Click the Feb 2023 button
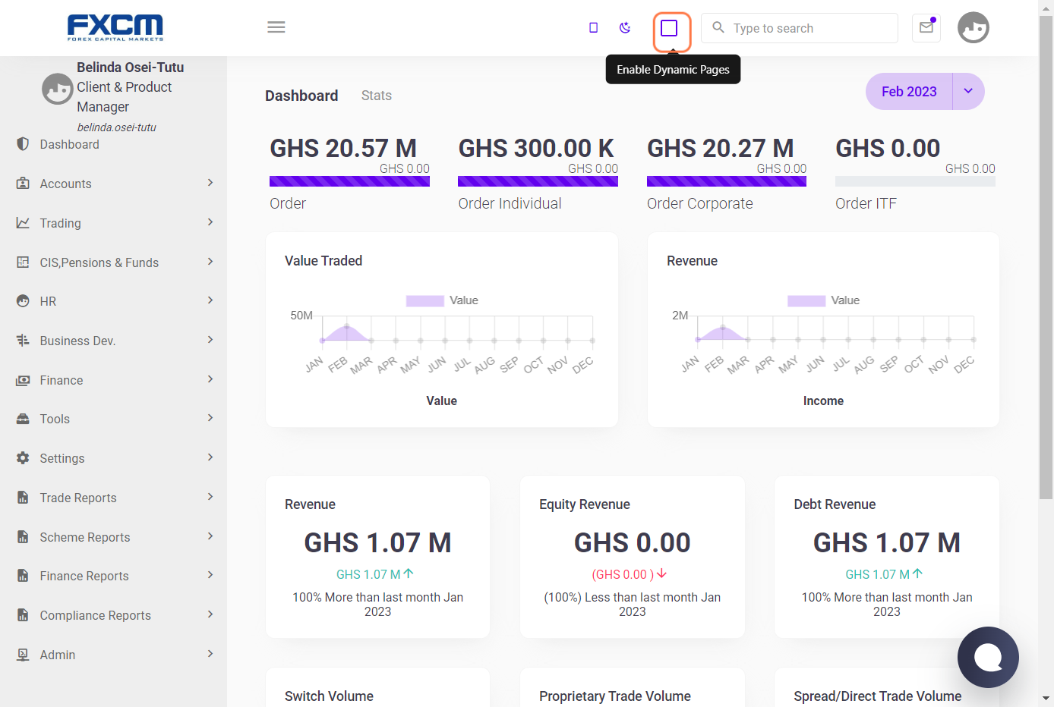Viewport: 1054px width, 707px height. (x=909, y=91)
